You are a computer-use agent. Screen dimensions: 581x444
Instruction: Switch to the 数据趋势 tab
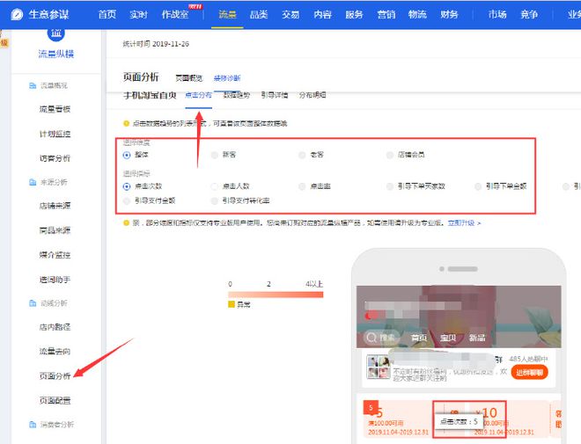coord(237,95)
